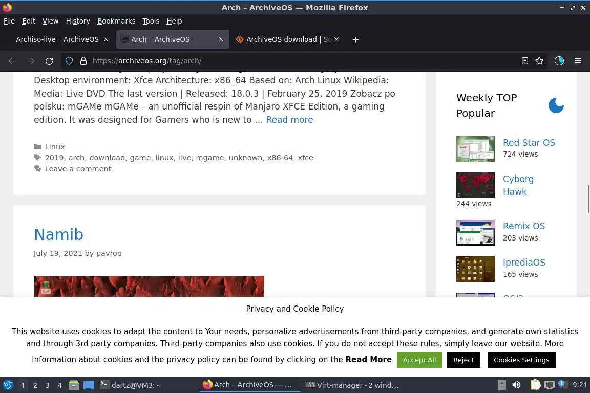Reload the current page
Viewport: 590px width, 393px height.
coord(49,61)
